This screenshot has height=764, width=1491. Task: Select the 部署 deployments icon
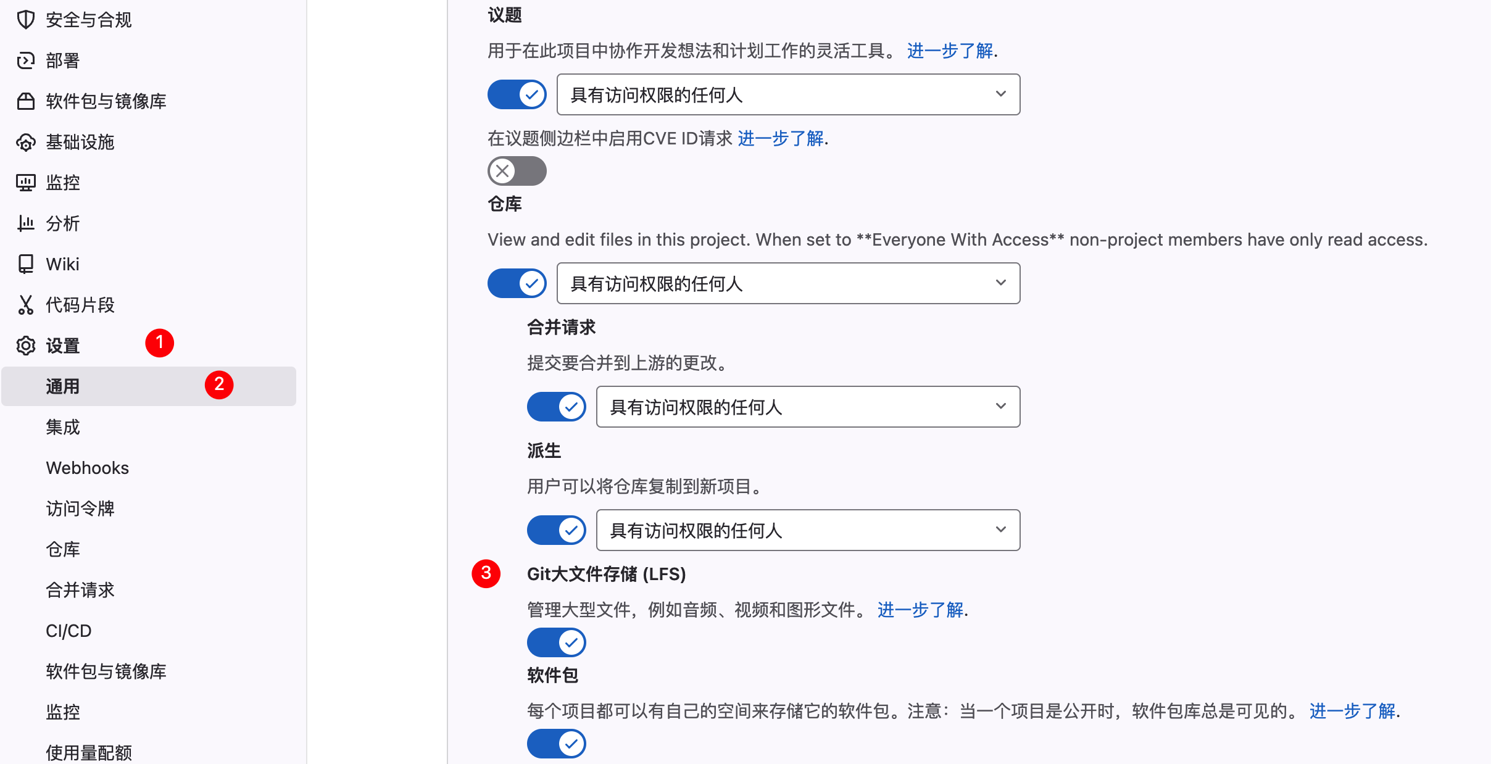25,60
